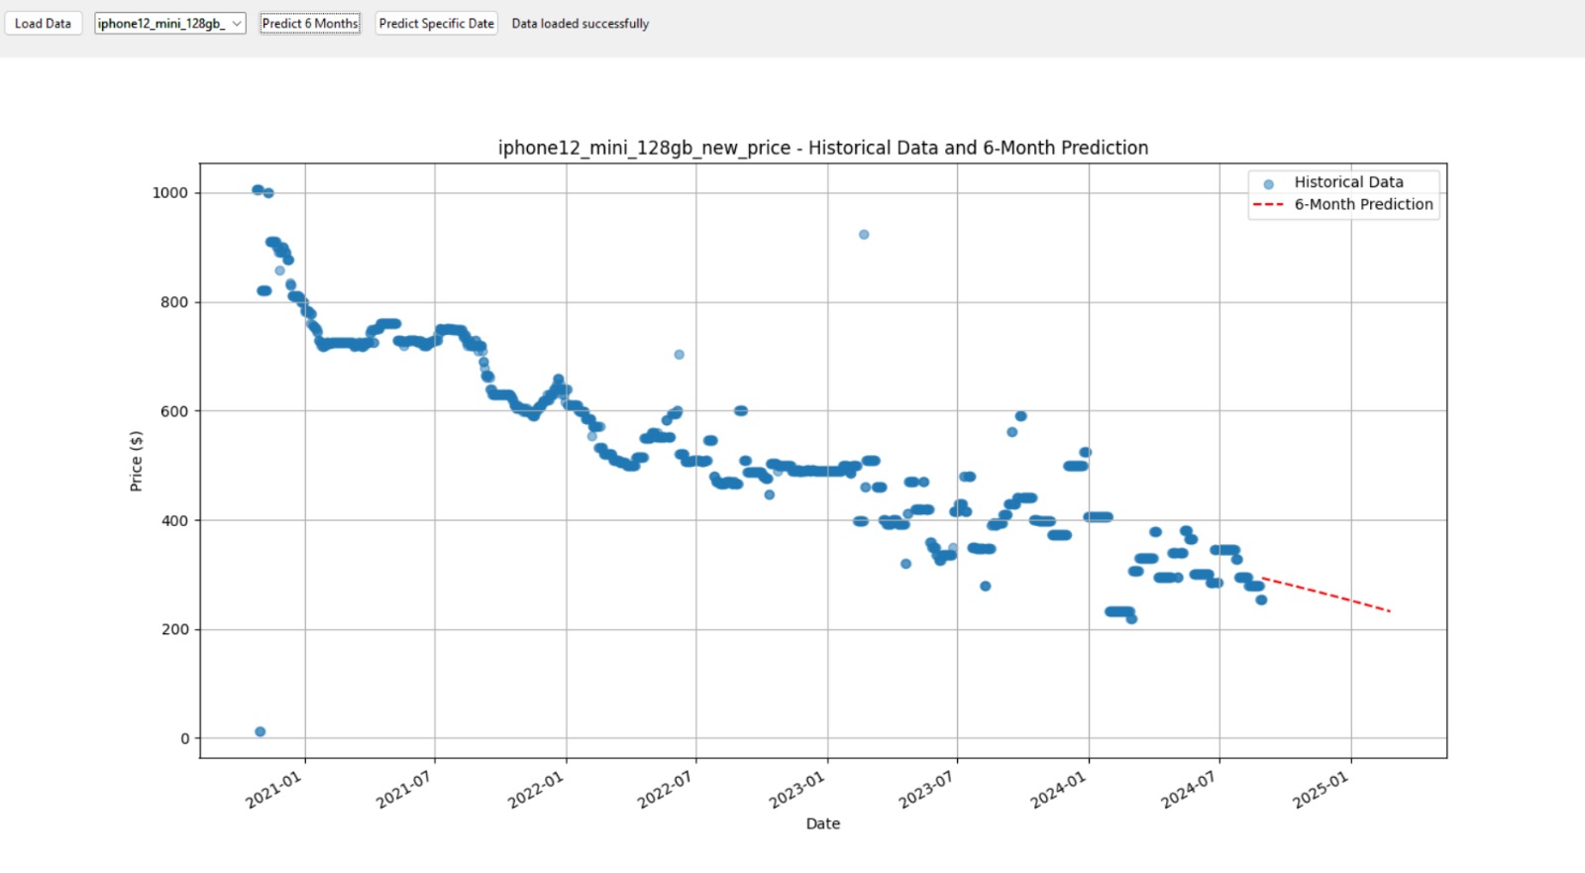Viewport: 1585px width, 873px height.
Task: Click the 2022-01 x-axis tick label
Action: (536, 790)
